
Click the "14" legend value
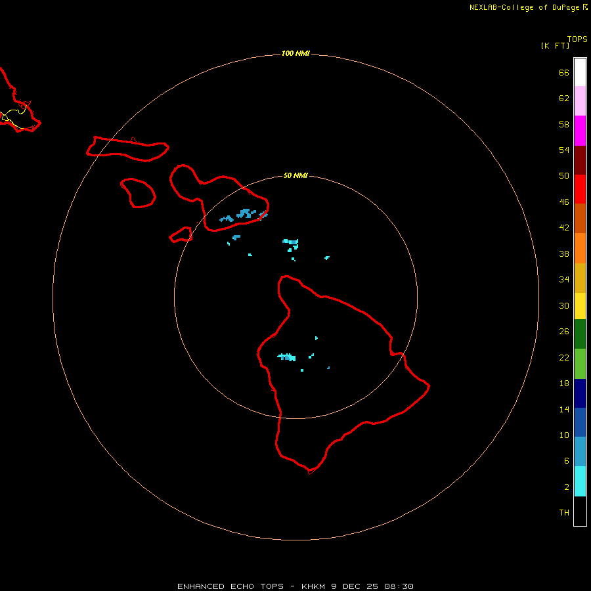tap(564, 409)
